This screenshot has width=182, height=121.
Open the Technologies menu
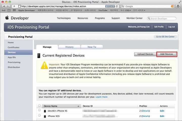point(64,18)
